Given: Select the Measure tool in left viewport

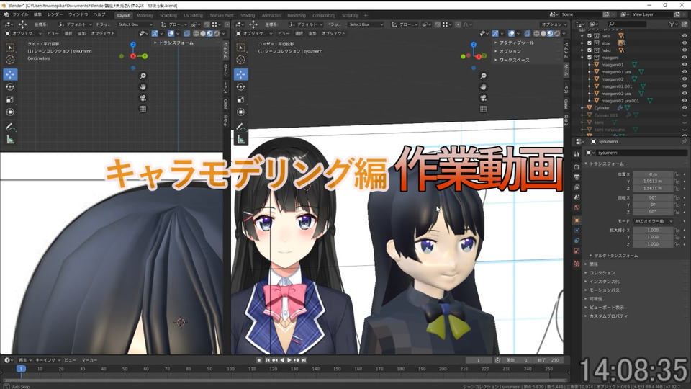Looking at the screenshot, I should pyautogui.click(x=9, y=140).
